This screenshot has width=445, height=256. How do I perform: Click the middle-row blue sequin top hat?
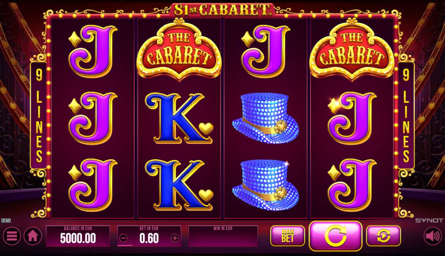tap(266, 118)
